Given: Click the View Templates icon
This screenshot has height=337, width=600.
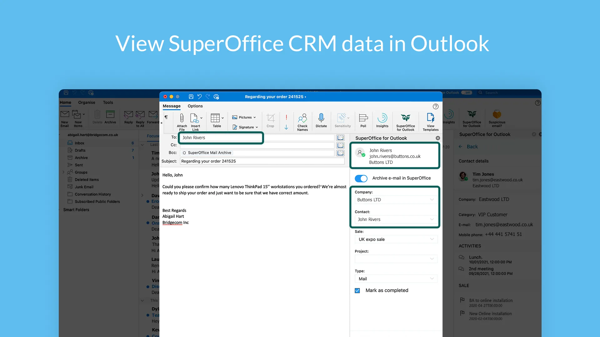Looking at the screenshot, I should 430,119.
